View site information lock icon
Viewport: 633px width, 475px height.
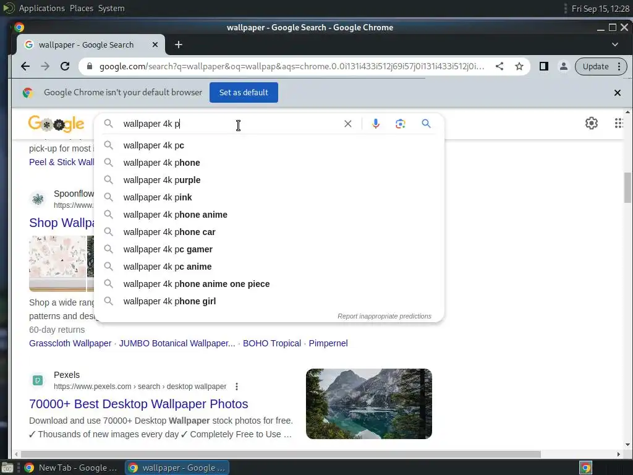[90, 66]
